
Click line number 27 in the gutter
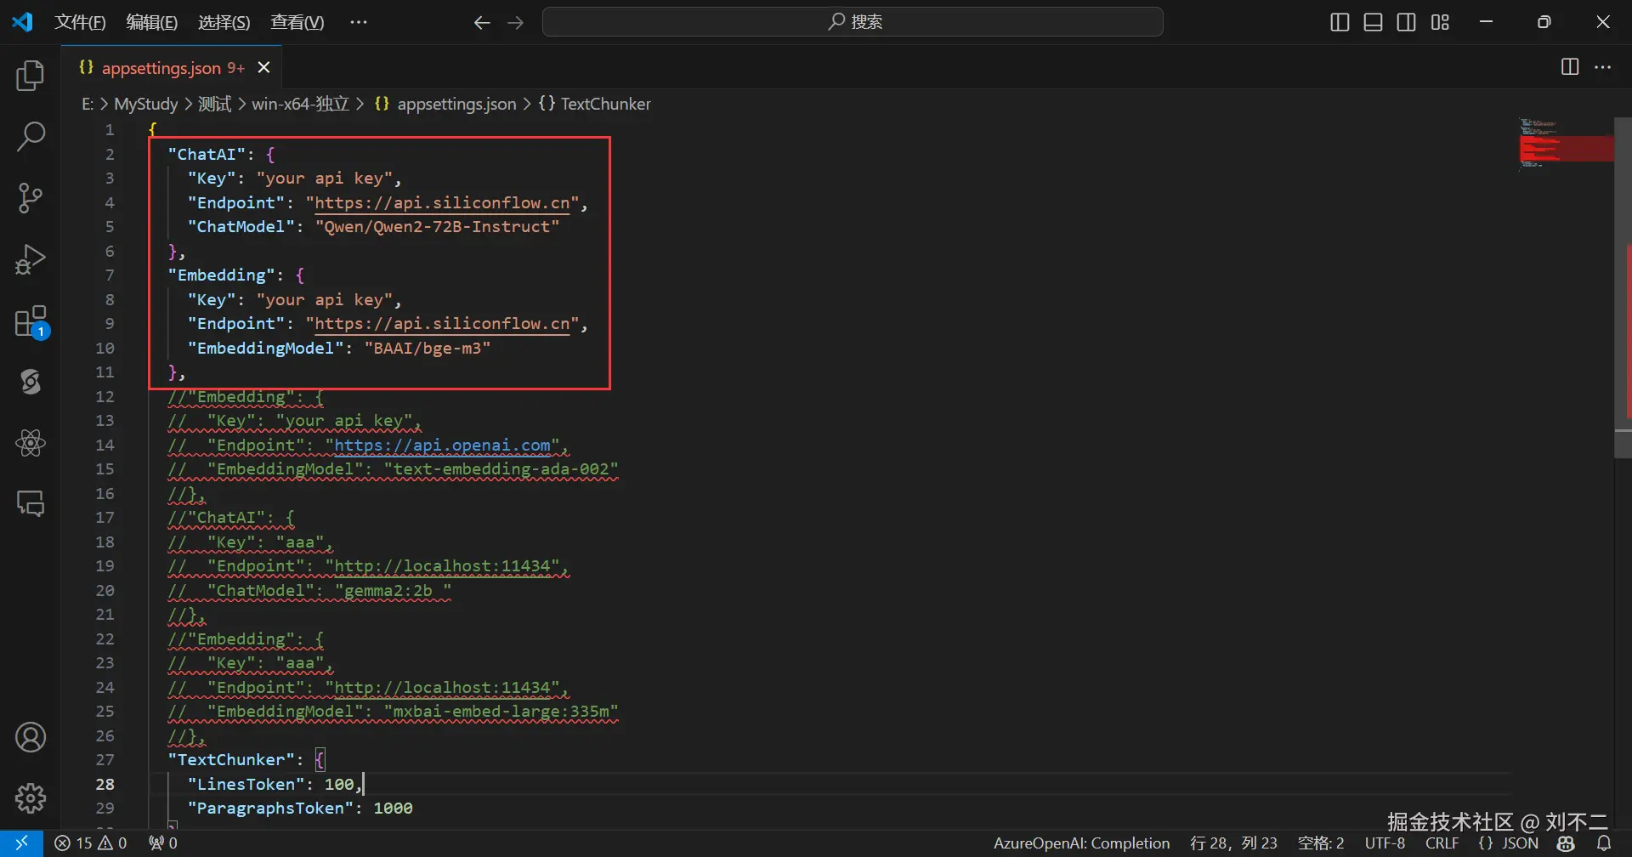click(x=105, y=760)
